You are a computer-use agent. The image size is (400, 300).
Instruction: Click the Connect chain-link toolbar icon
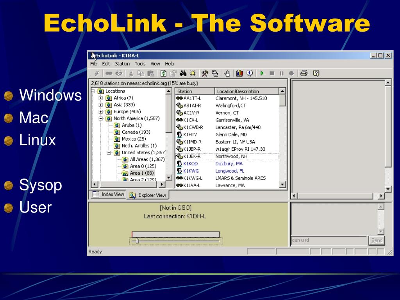[x=109, y=73]
